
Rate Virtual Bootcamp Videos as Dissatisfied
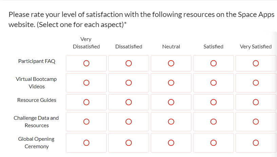[128, 83]
